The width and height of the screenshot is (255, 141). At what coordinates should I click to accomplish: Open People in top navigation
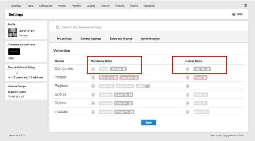(x=62, y=6)
